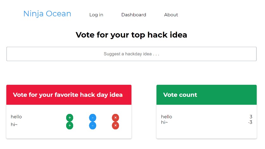
Task: Downvote the hi~ idea with blue minus
Action: point(92,126)
